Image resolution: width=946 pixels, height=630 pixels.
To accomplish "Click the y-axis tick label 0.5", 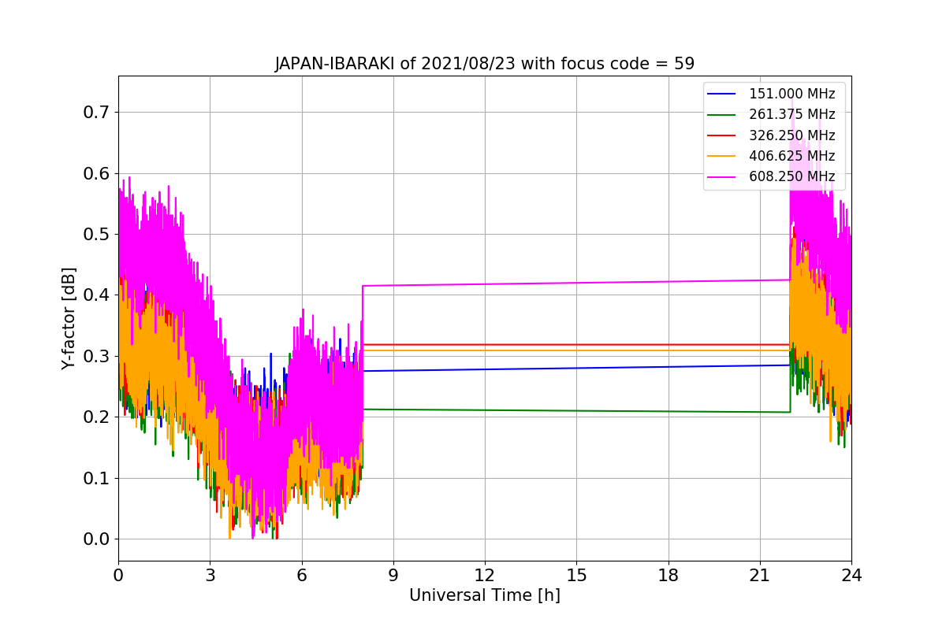I will coord(96,234).
